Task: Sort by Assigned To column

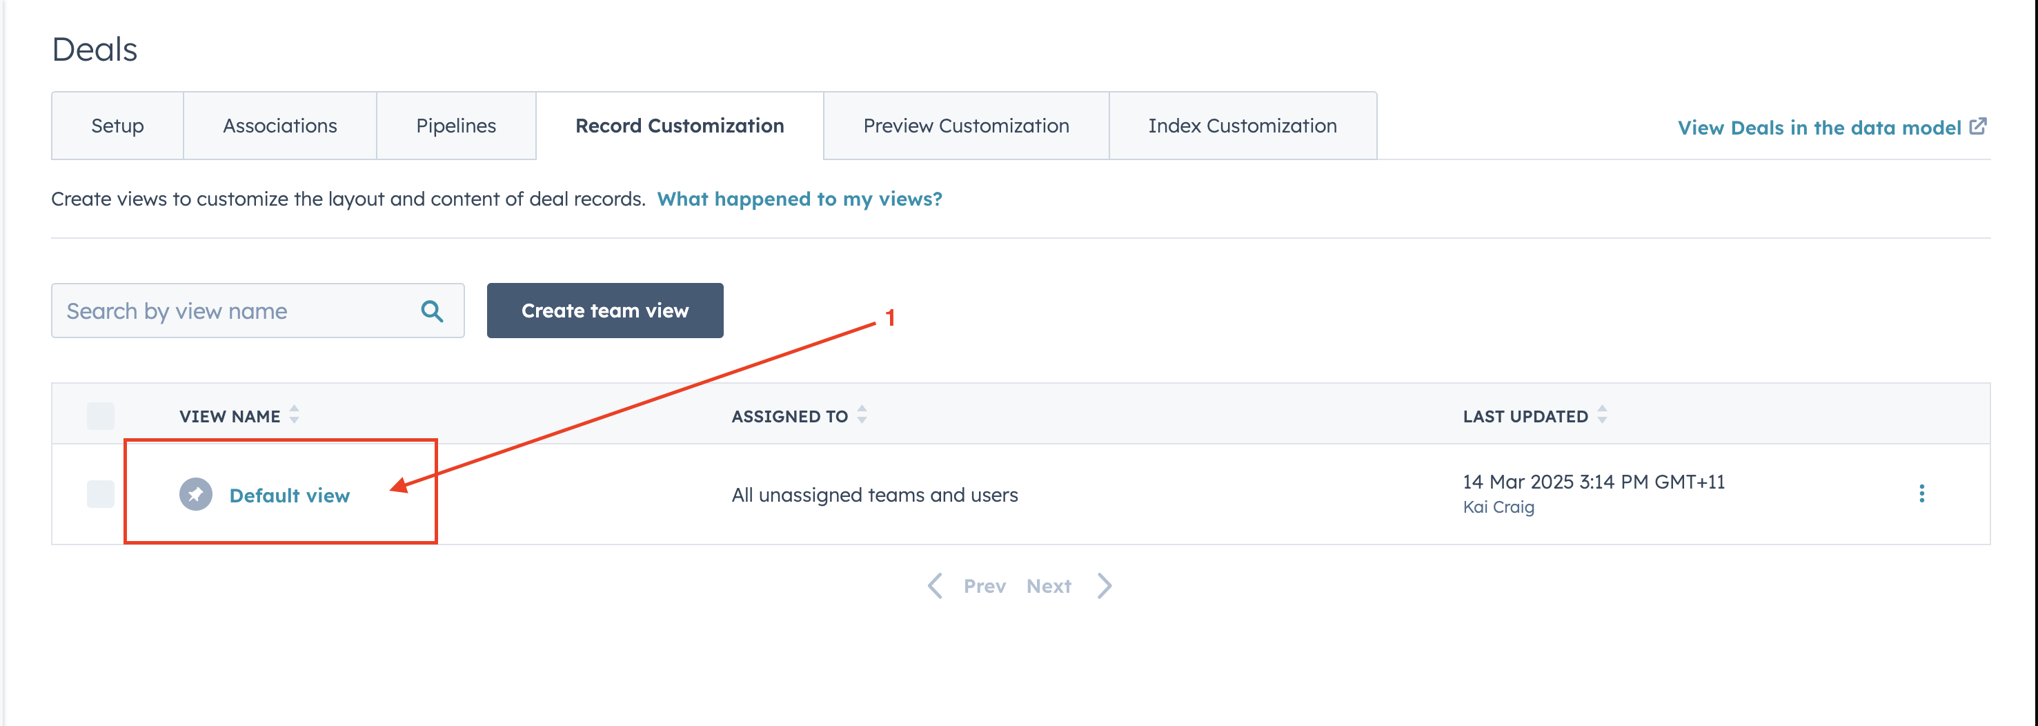Action: 862,415
